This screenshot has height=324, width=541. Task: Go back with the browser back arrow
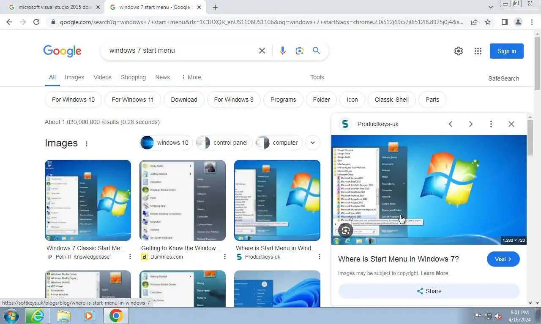(9, 22)
